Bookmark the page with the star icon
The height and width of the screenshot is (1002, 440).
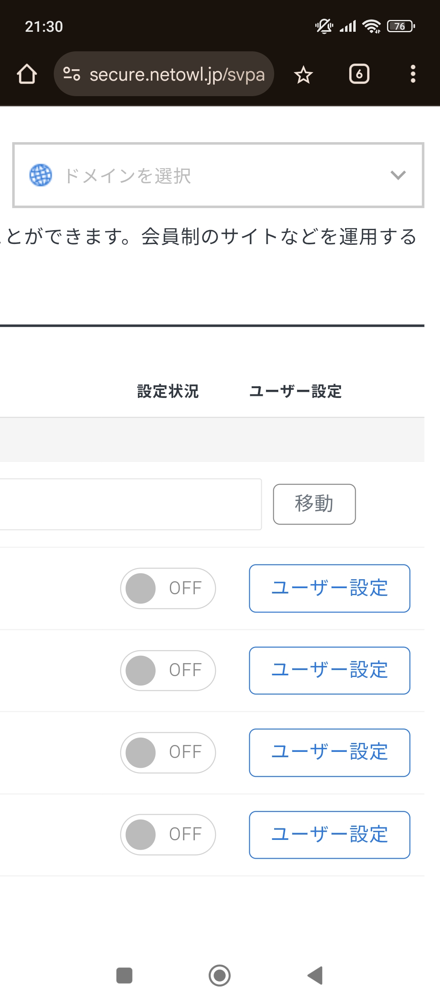coord(304,75)
